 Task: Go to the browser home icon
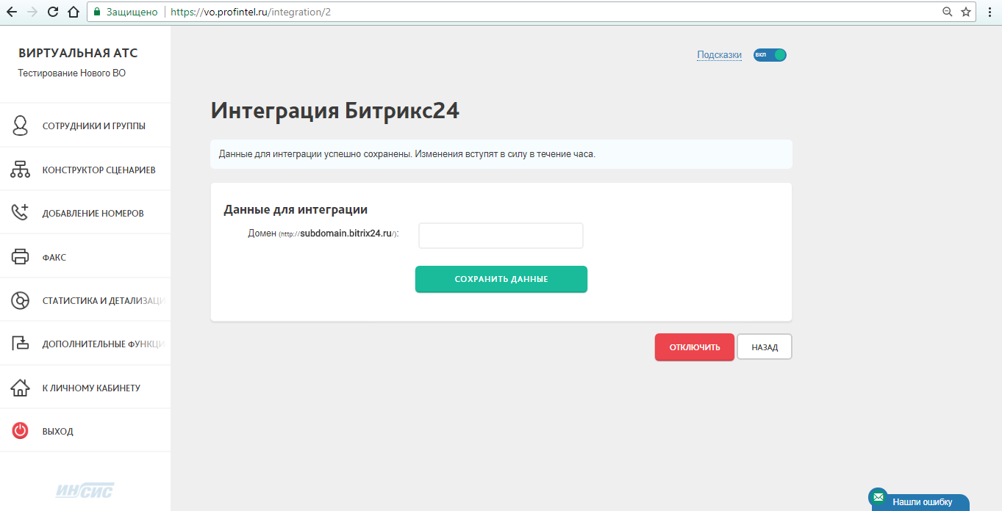(73, 12)
